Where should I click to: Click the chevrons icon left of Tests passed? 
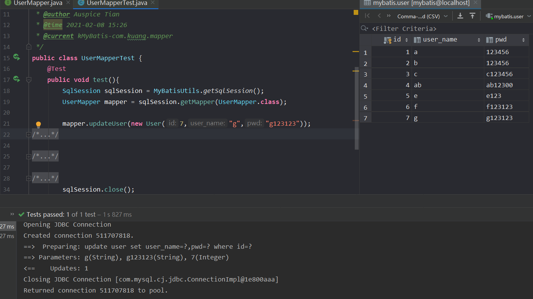[x=12, y=214]
